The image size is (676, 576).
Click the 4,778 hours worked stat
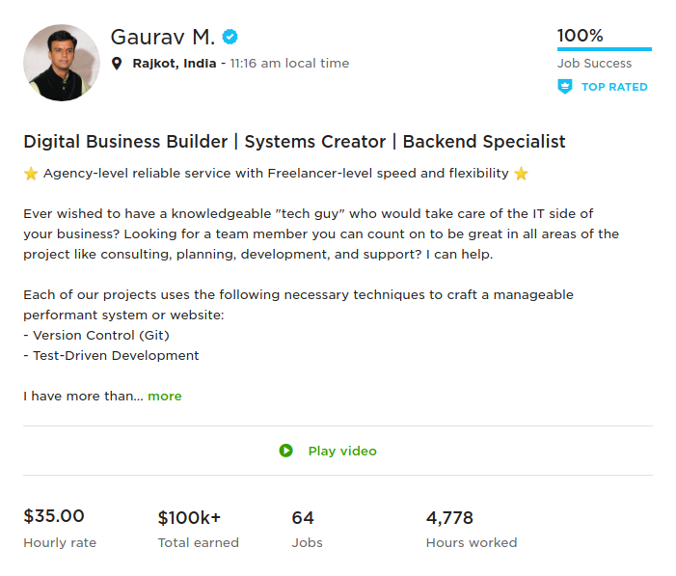[449, 518]
